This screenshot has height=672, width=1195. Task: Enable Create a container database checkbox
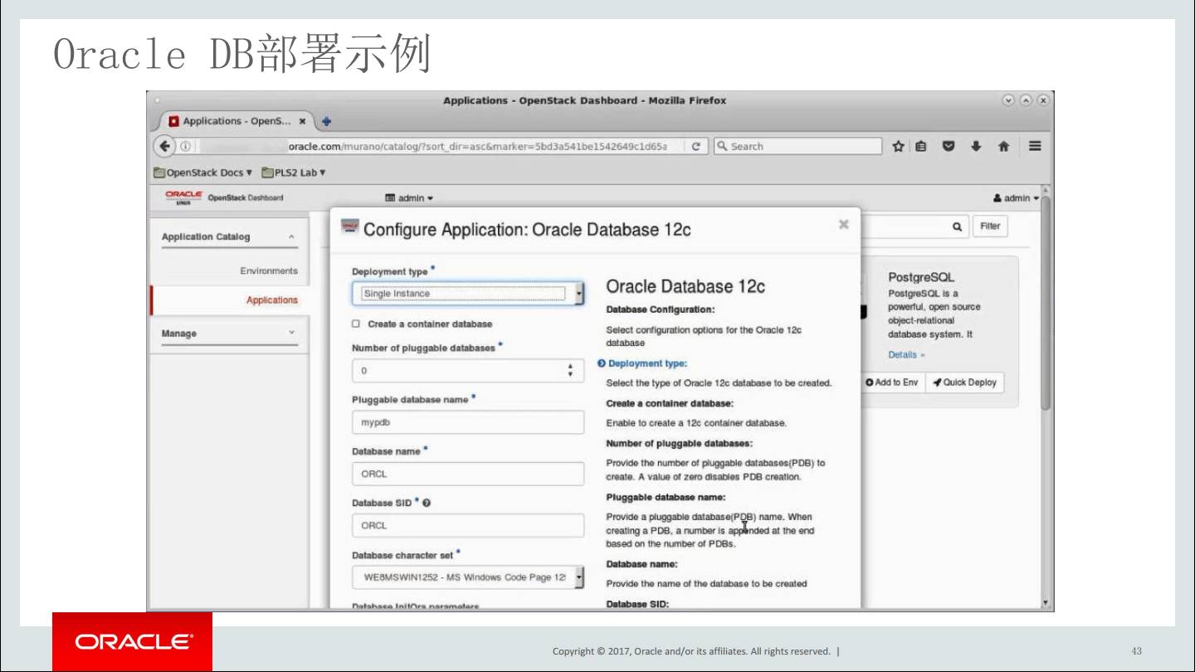click(356, 324)
